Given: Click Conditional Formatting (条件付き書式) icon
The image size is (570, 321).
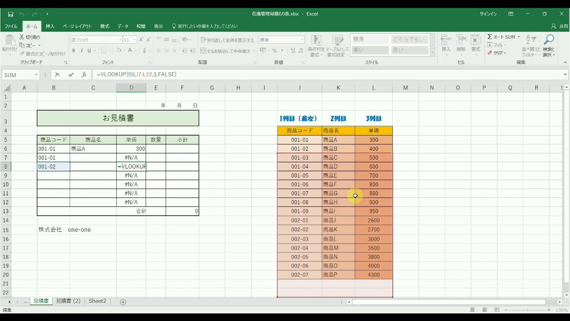Looking at the screenshot, I should [316, 41].
